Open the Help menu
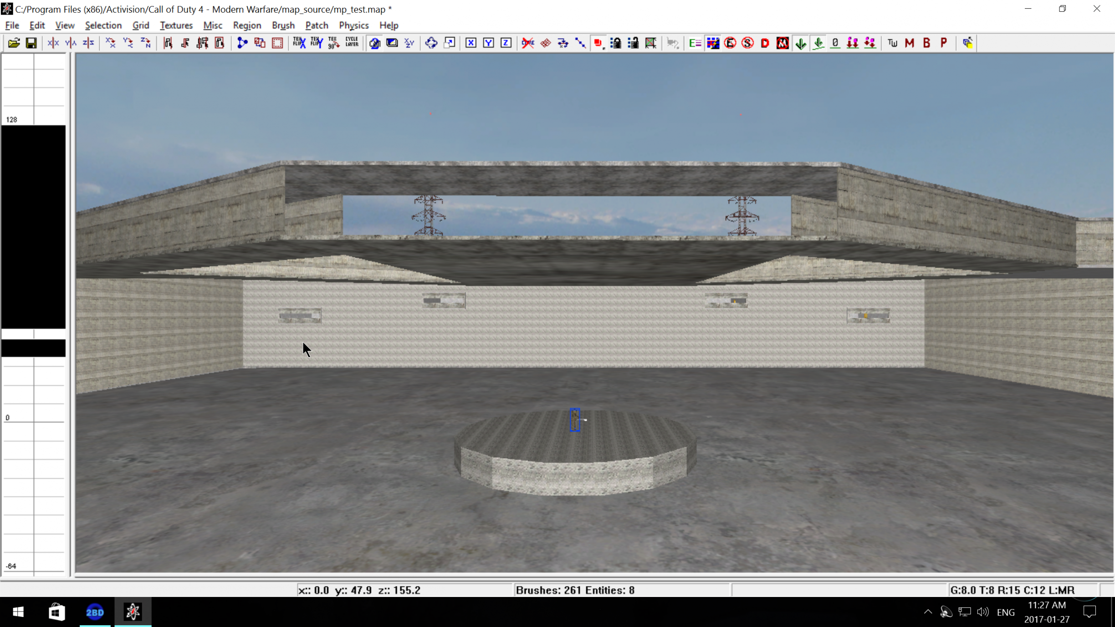Image resolution: width=1115 pixels, height=627 pixels. (x=389, y=25)
